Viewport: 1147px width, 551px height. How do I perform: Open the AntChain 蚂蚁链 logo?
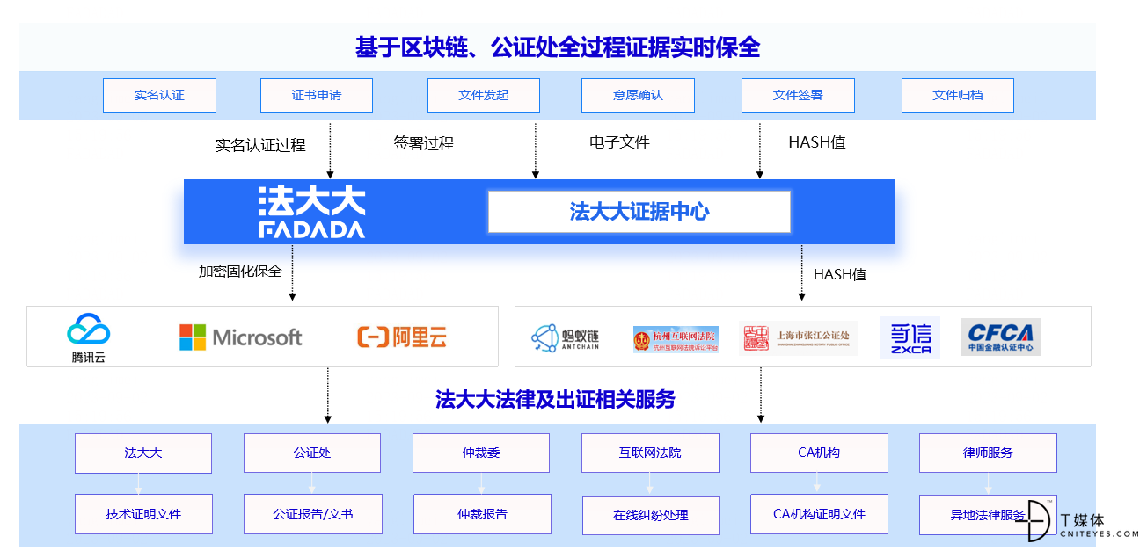[565, 337]
